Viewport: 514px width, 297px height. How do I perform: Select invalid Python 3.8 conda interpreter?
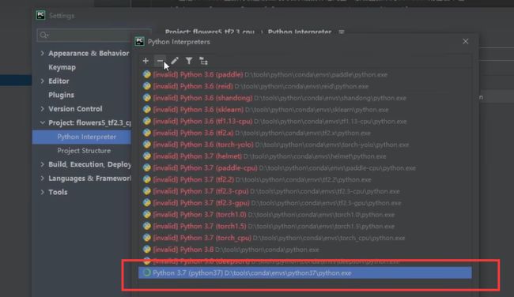[305, 250]
